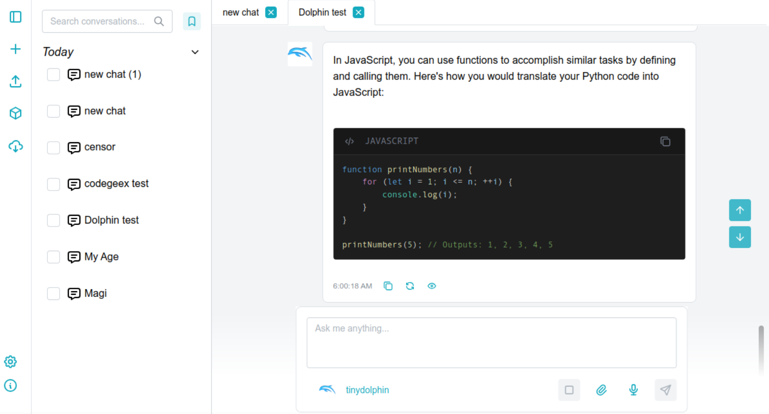Toggle message view with eye icon

tap(432, 286)
